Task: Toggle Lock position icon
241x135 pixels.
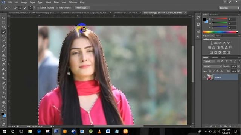Action: point(218,71)
